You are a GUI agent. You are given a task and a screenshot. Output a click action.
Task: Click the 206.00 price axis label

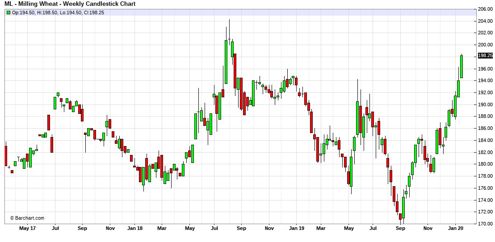485,9
